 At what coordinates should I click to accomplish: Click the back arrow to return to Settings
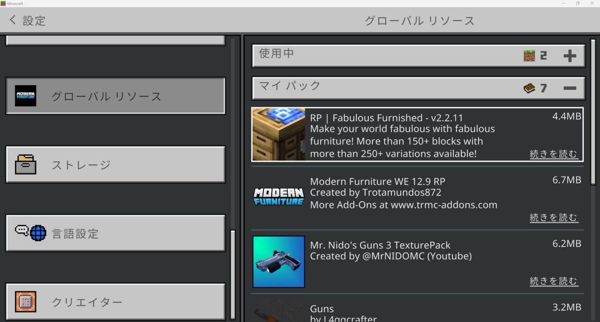[x=12, y=20]
